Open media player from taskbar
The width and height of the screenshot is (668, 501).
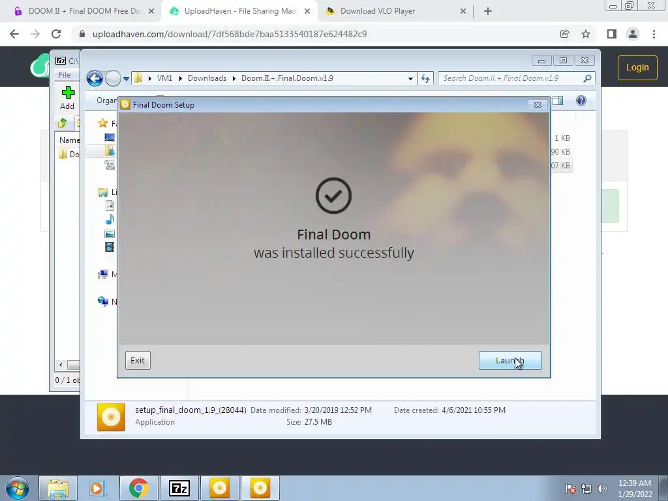click(x=98, y=488)
